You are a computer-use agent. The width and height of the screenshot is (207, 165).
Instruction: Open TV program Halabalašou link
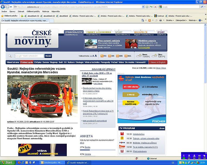click(138, 134)
